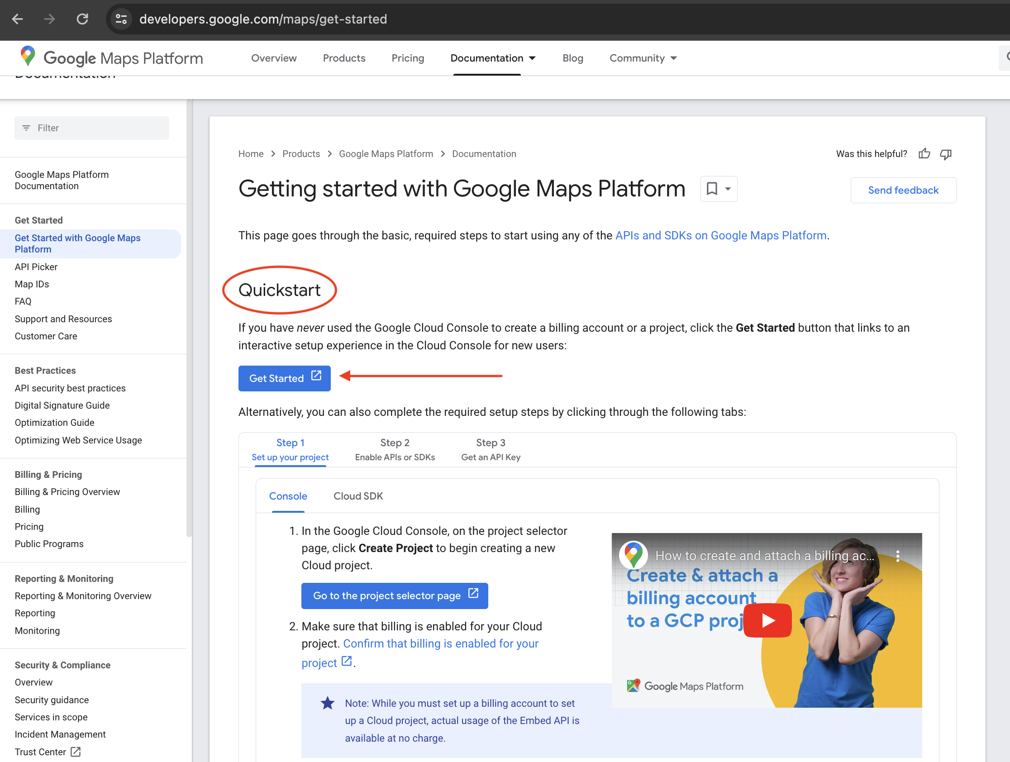Click the Google Maps Platform pin logo
The height and width of the screenshot is (762, 1010).
point(28,56)
